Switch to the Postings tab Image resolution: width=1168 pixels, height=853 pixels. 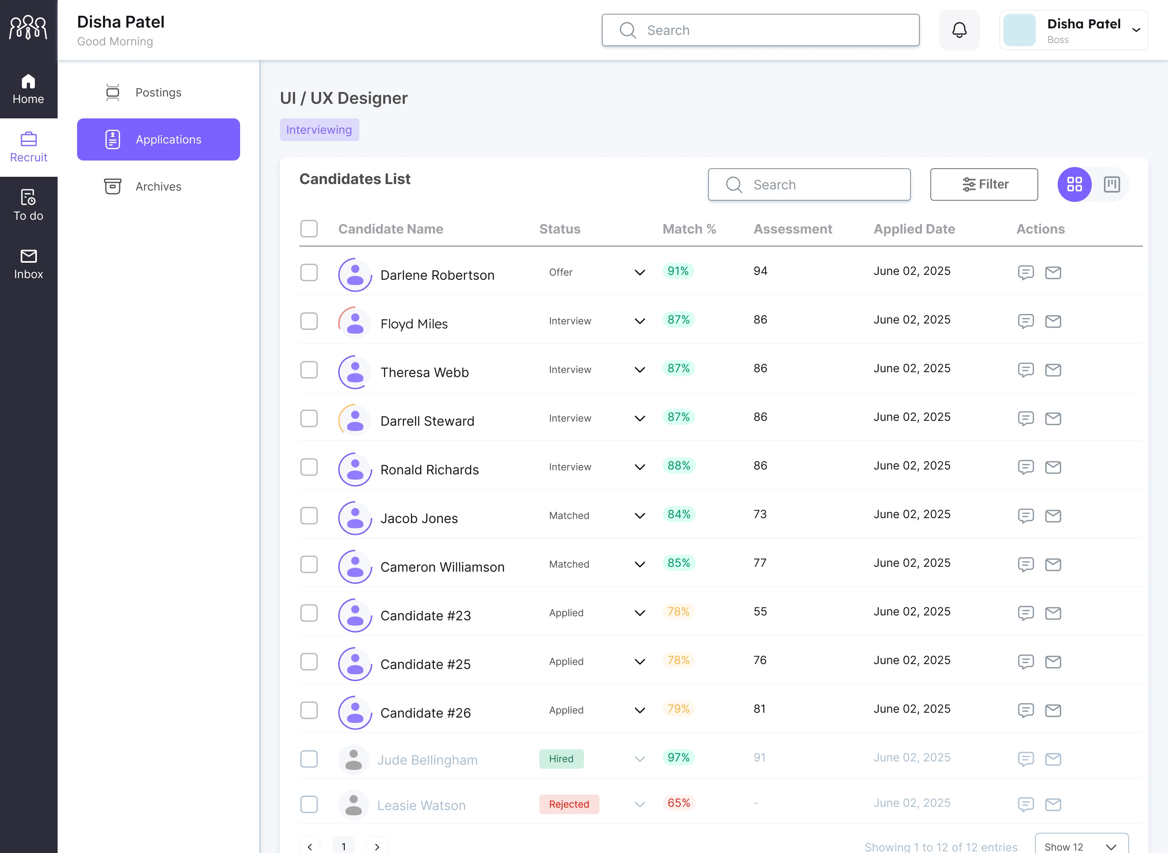(x=158, y=92)
